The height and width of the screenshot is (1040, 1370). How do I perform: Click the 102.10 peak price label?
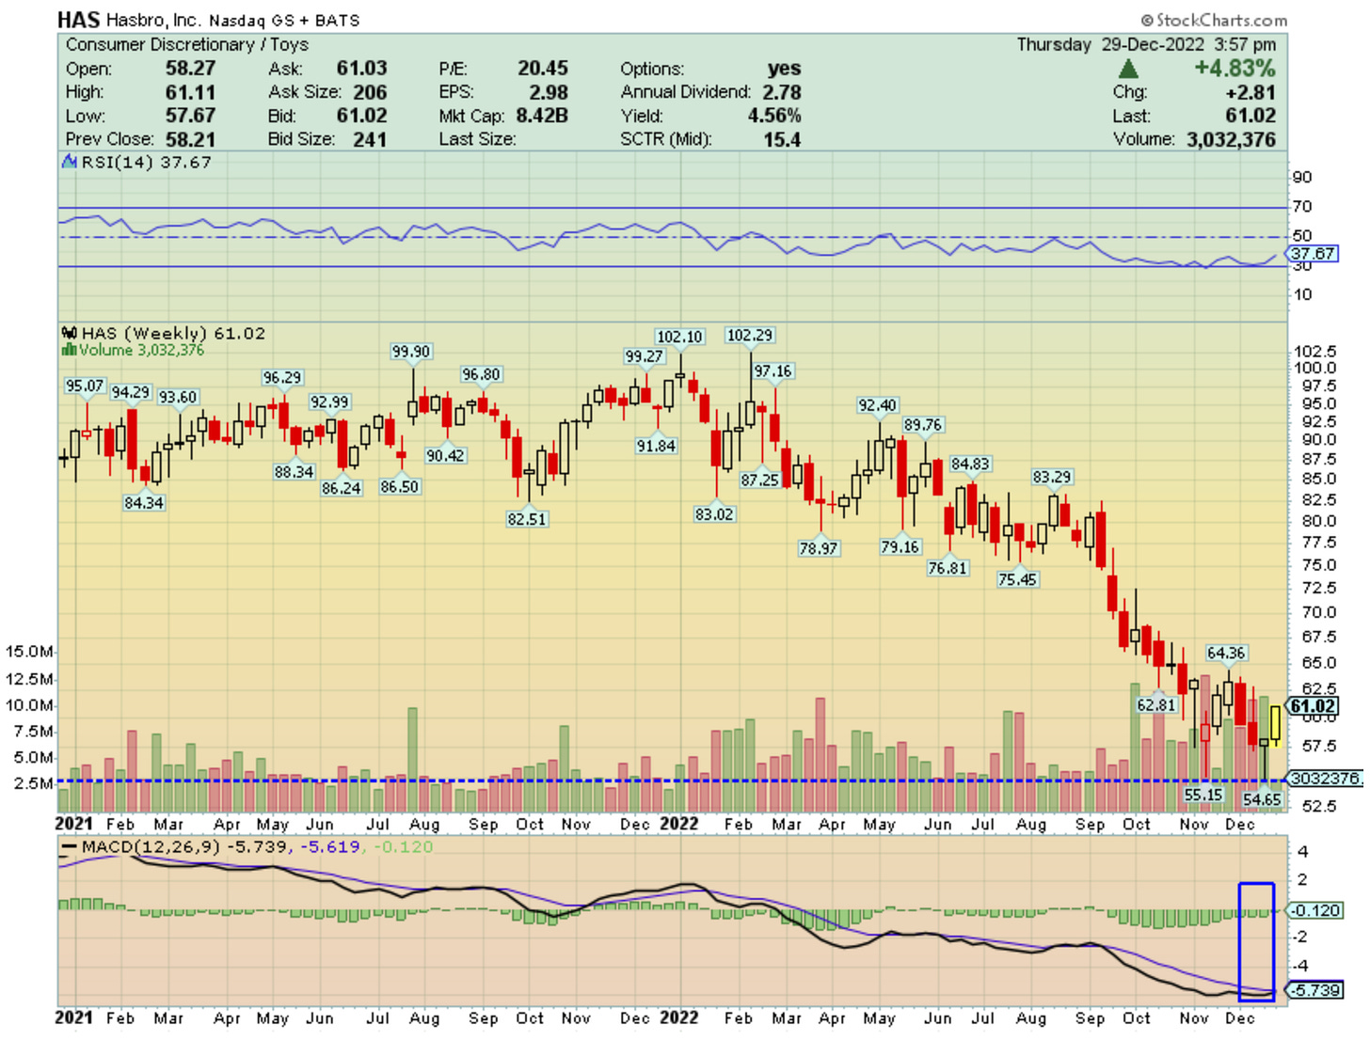point(679,337)
